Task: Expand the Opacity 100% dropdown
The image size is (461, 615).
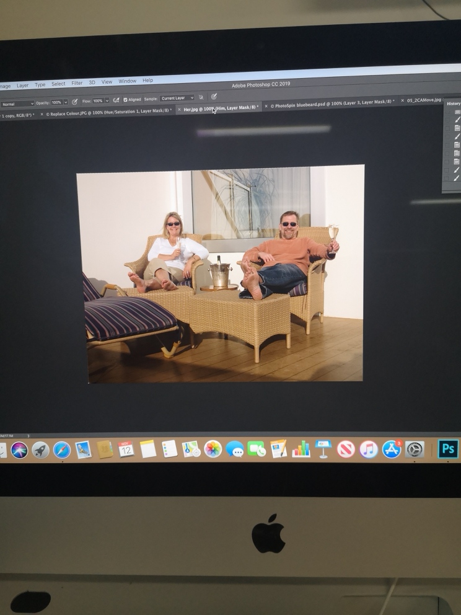Action: (65, 102)
